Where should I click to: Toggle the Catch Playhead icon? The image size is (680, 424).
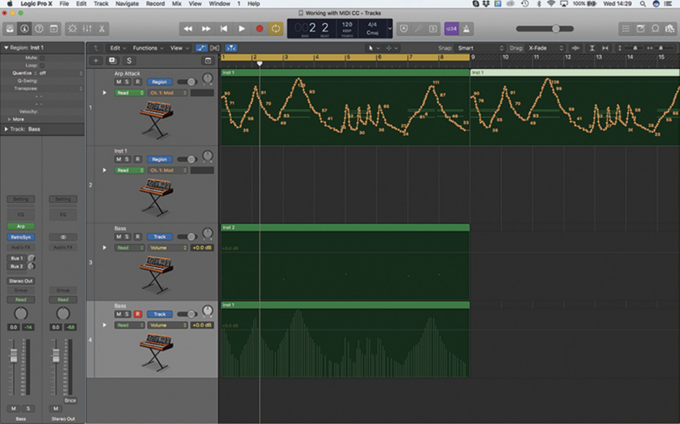pos(231,48)
